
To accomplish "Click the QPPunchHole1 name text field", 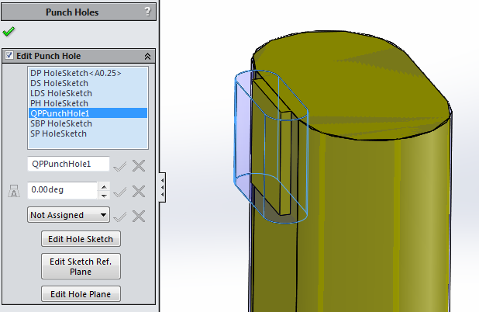I will pyautogui.click(x=67, y=165).
